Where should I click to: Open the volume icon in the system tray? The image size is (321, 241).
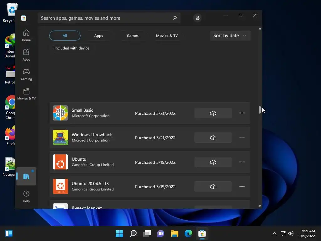(291, 233)
